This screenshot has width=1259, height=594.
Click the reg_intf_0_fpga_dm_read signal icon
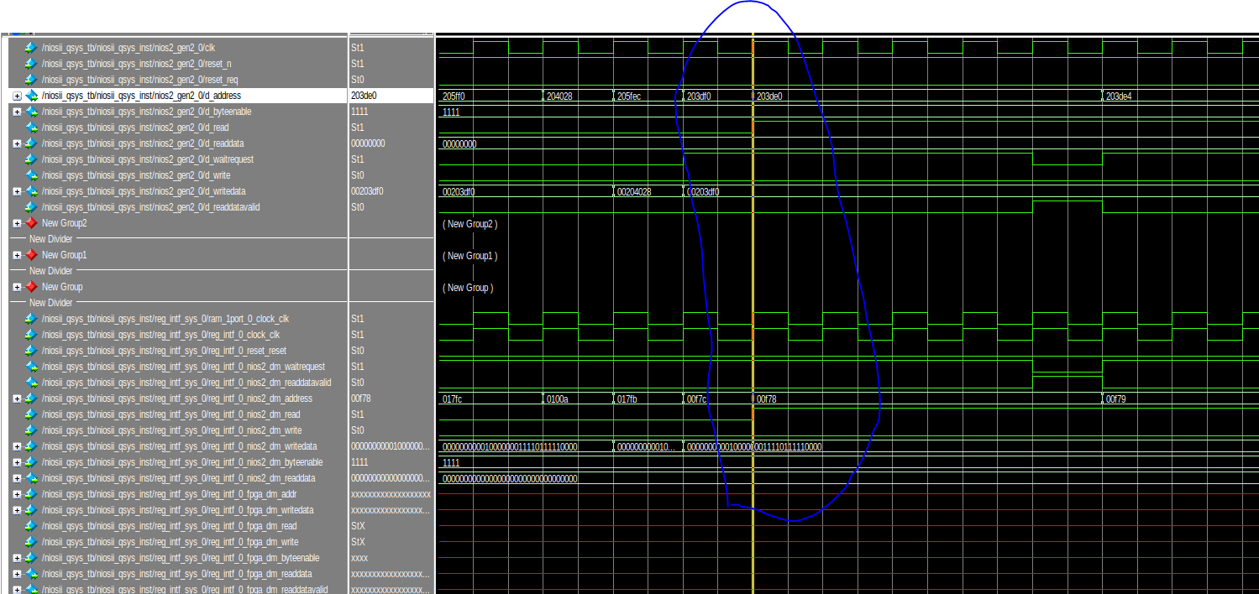point(31,526)
